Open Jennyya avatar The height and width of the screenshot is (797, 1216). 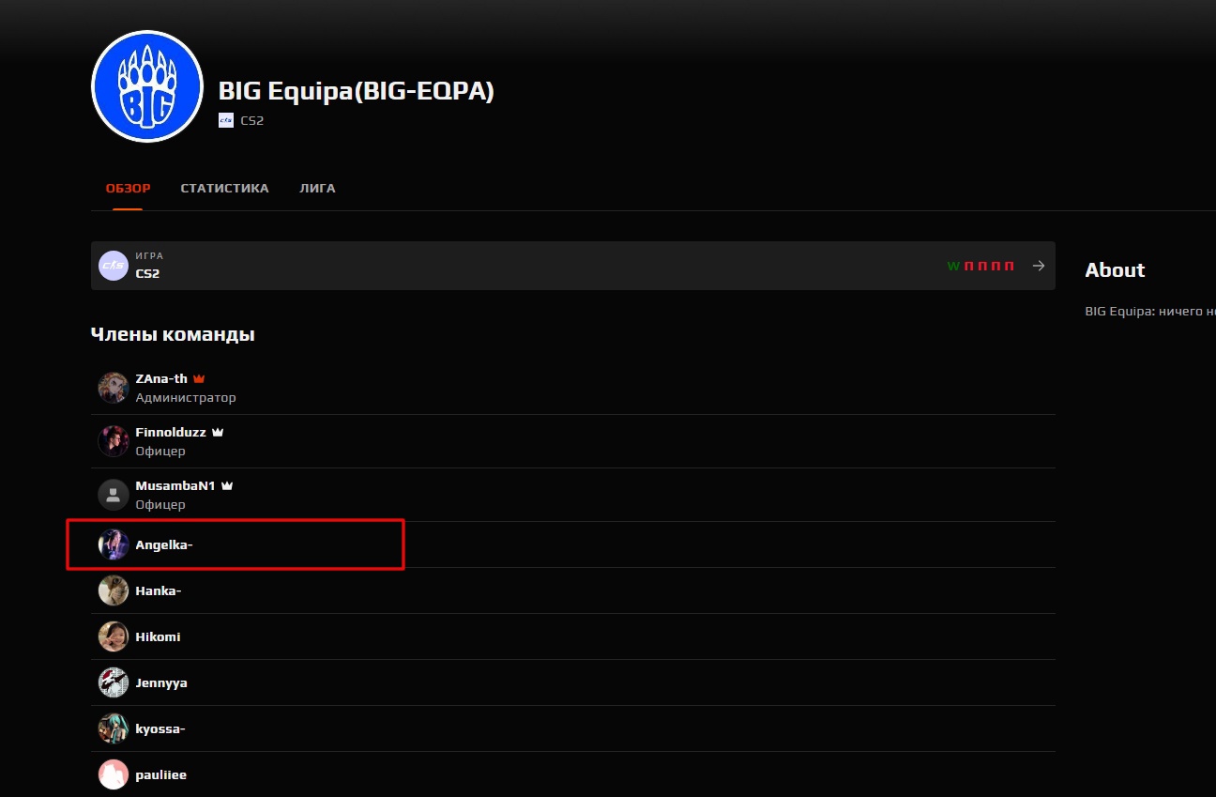pos(114,682)
